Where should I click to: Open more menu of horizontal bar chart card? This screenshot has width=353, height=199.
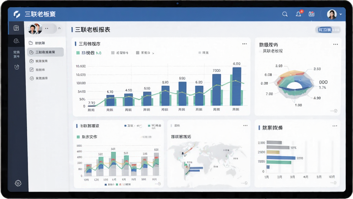click(x=335, y=126)
